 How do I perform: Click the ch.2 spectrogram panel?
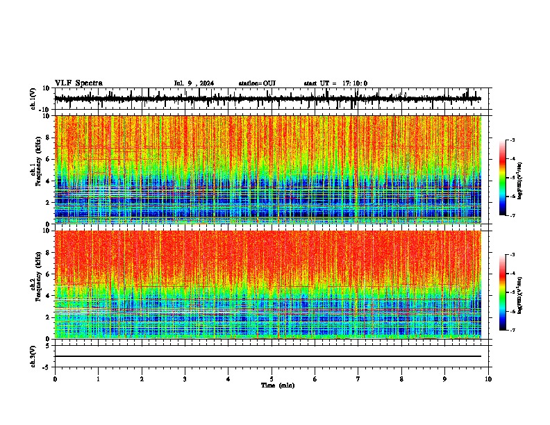click(x=268, y=285)
